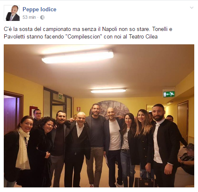Image resolution: width=198 pixels, height=192 pixels.
Task: Click the public globe privacy icon
Action: coord(43,18)
